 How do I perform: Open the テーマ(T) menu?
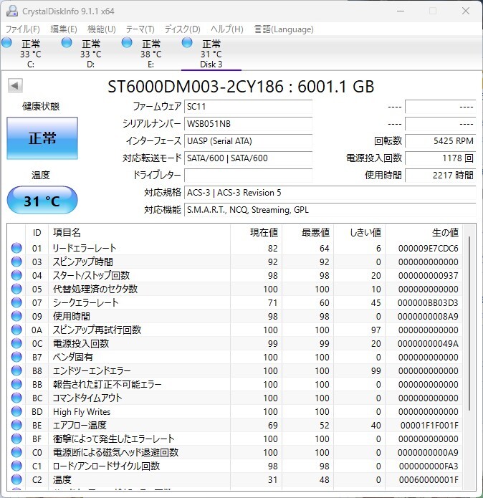140,29
